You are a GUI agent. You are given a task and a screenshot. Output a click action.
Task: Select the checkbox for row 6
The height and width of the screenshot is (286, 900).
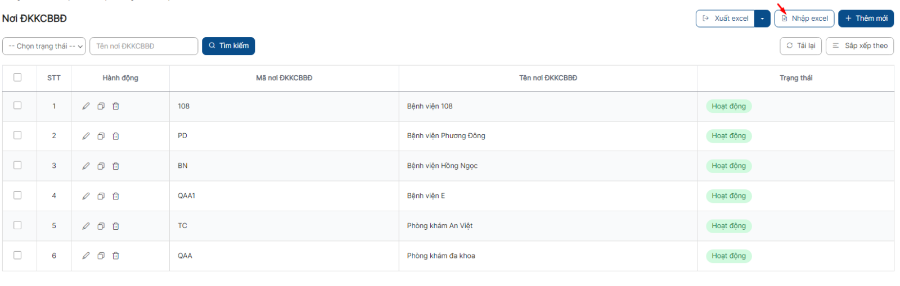pos(17,255)
